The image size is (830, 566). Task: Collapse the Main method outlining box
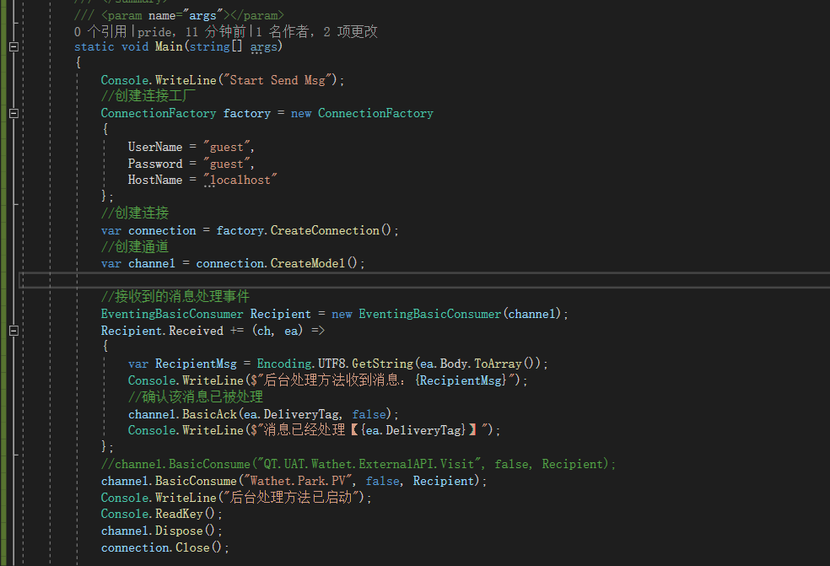(14, 47)
